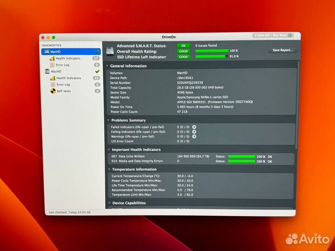Click the green checkmark beside second MacHD
Screen dimensions: 335x251
tap(97, 72)
